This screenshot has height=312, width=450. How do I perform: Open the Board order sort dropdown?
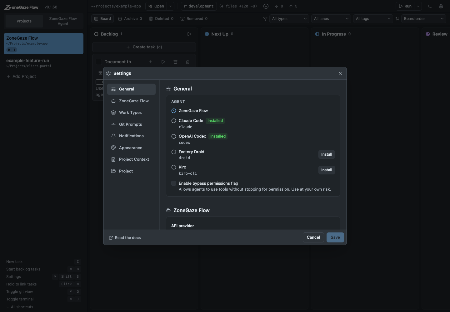pyautogui.click(x=424, y=19)
